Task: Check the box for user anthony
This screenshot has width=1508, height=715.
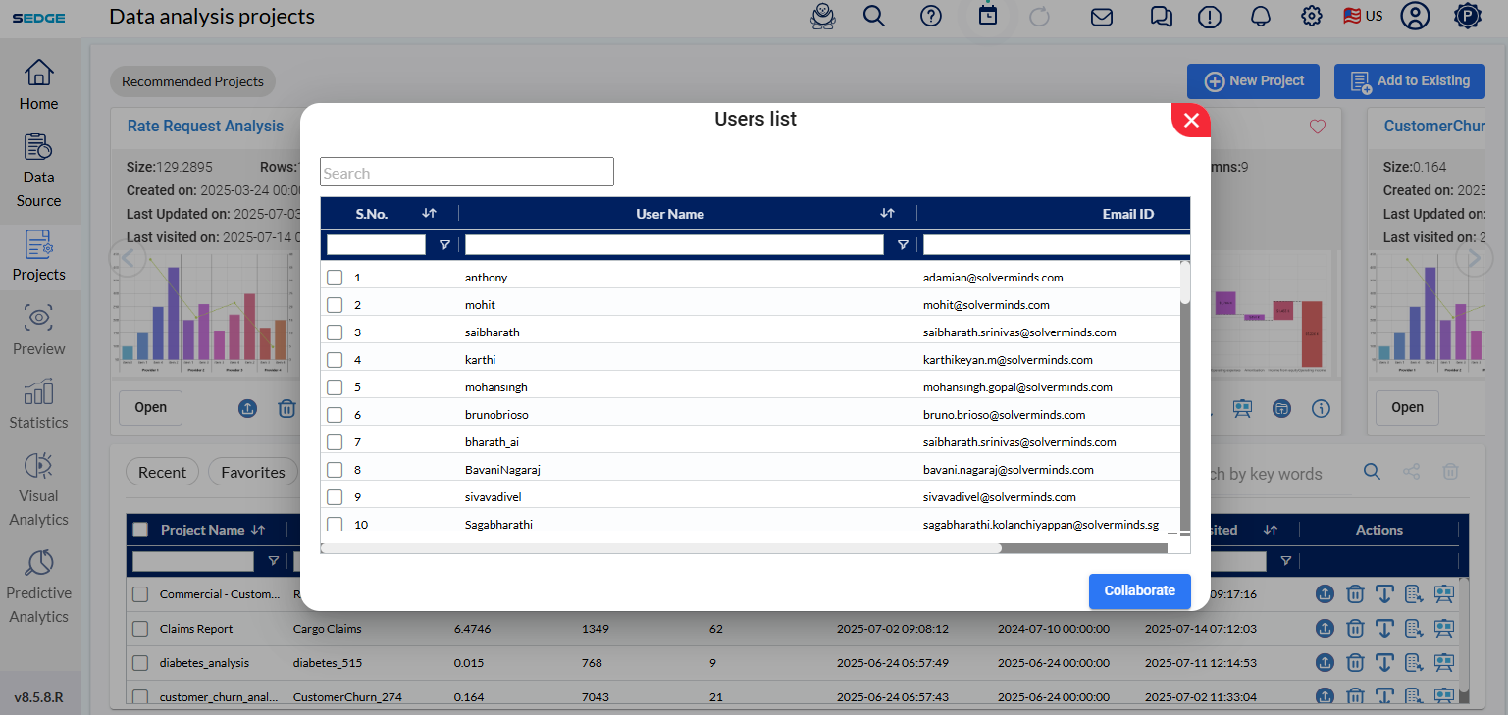Action: pyautogui.click(x=335, y=278)
